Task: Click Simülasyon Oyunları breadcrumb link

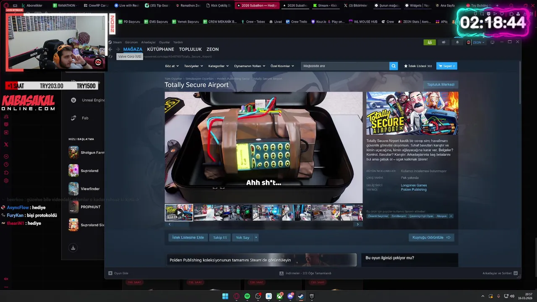Action: coord(199,79)
